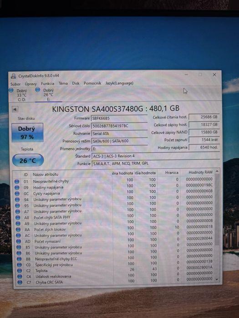Image resolution: width=239 pixels, height=318 pixels.
Task: Open the Súbor menu
Action: tap(15, 84)
